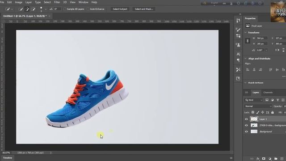Select the Add to Selection brush mode

27,9
